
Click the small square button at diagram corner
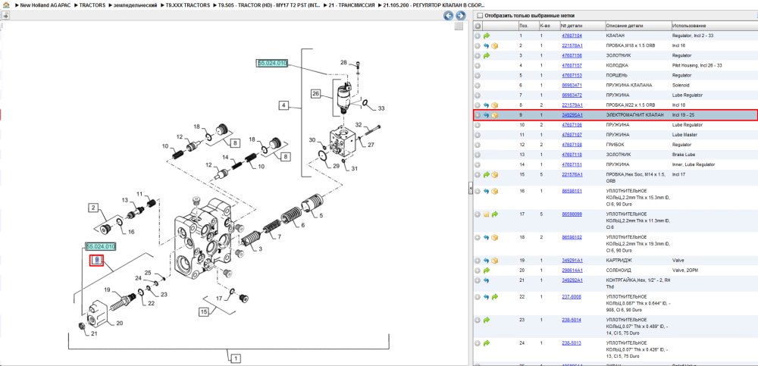tap(459, 27)
